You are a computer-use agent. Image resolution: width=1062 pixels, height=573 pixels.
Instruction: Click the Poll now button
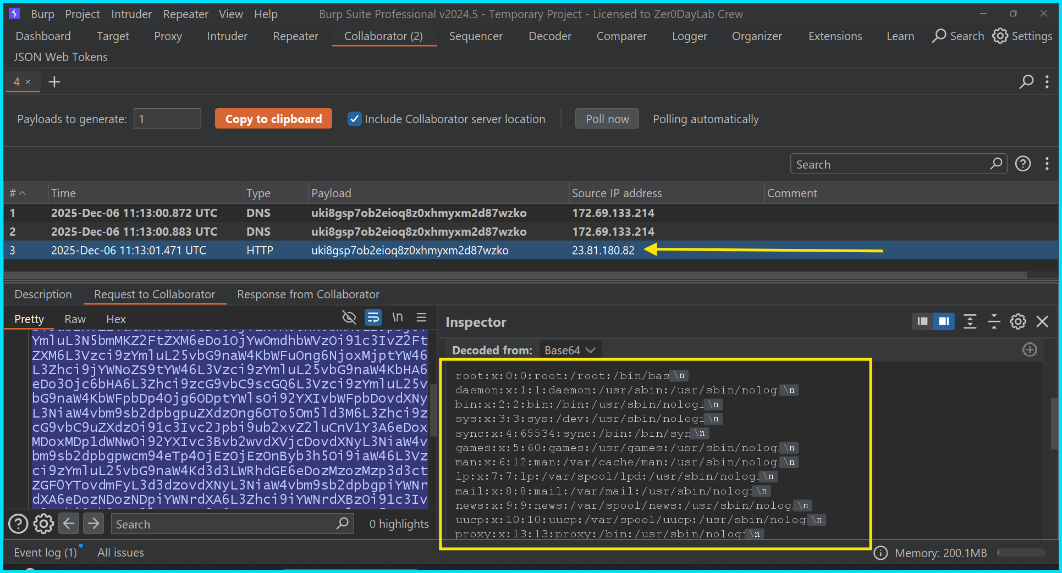(607, 119)
